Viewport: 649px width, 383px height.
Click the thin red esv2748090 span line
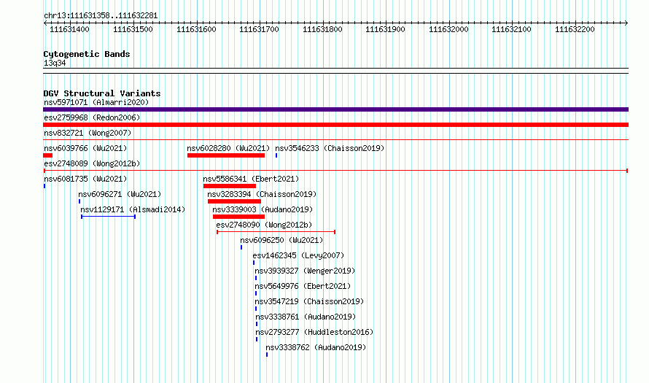pyautogui.click(x=276, y=232)
